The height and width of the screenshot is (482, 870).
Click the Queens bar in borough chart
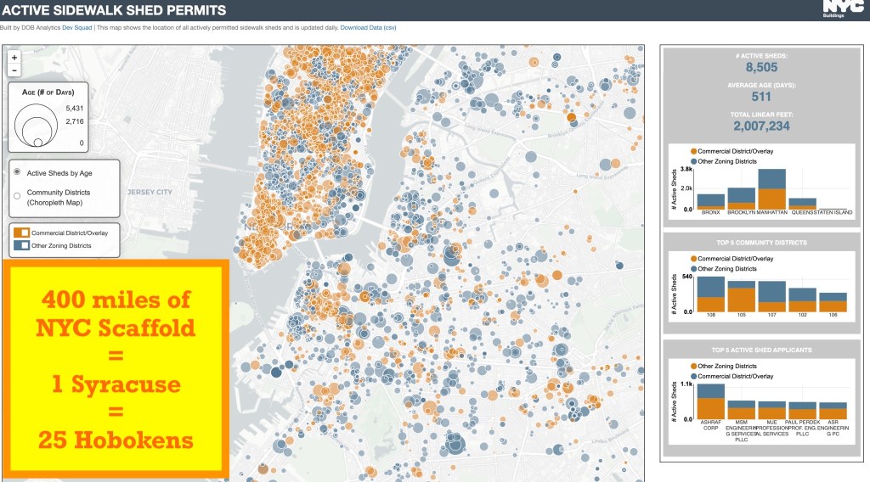(802, 204)
